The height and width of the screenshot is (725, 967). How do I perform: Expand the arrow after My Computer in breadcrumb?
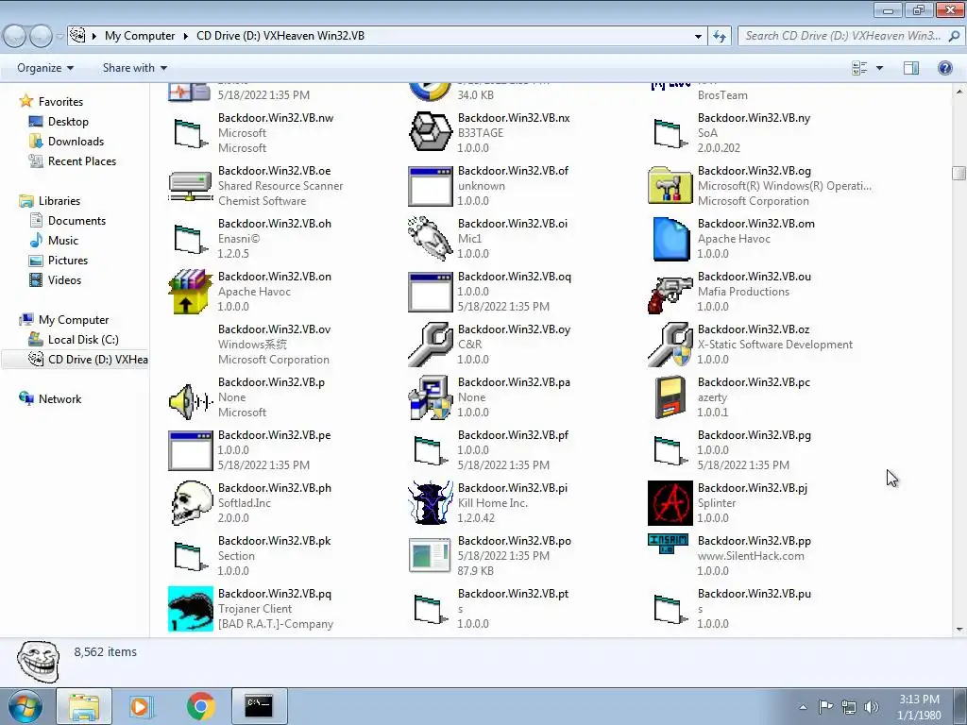[186, 36]
